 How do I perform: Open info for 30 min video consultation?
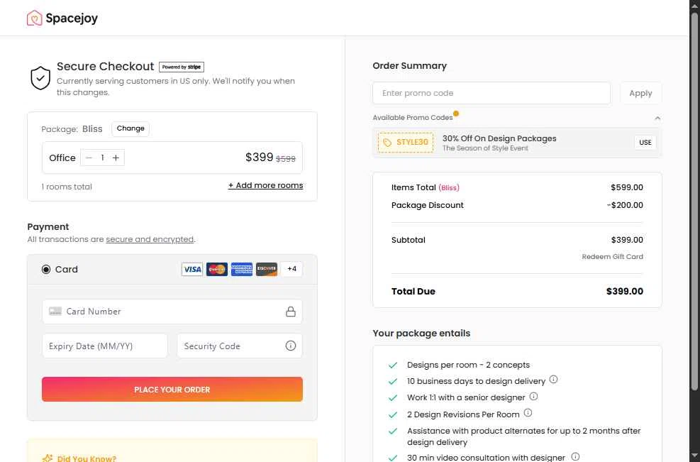[575, 456]
